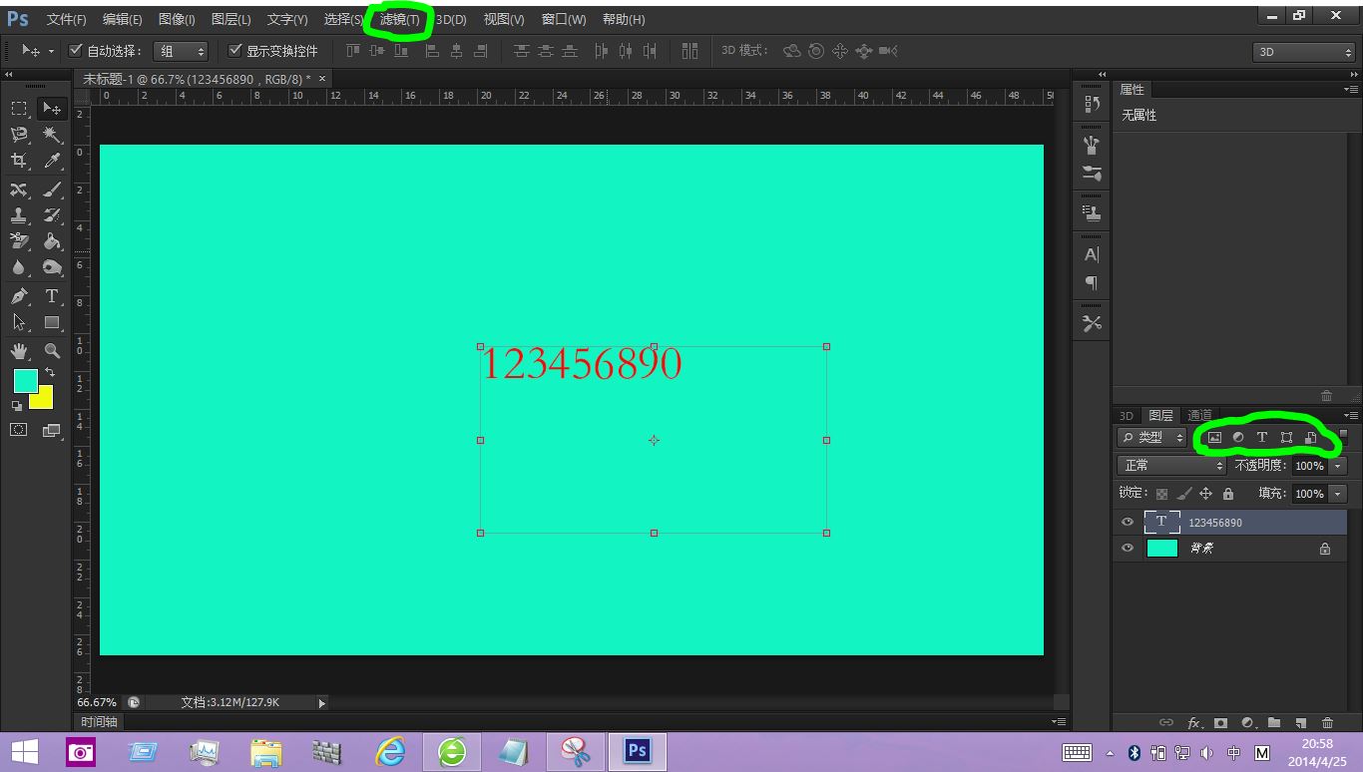Toggle the Auto-Select (自动选择) checkbox
Image resolution: width=1363 pixels, height=772 pixels.
pos(76,51)
